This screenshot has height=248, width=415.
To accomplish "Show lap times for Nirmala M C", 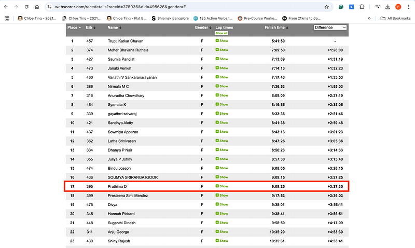I will [222, 86].
